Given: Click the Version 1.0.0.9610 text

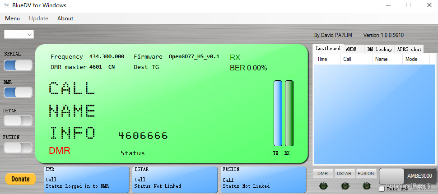Looking at the screenshot, I should (383, 35).
